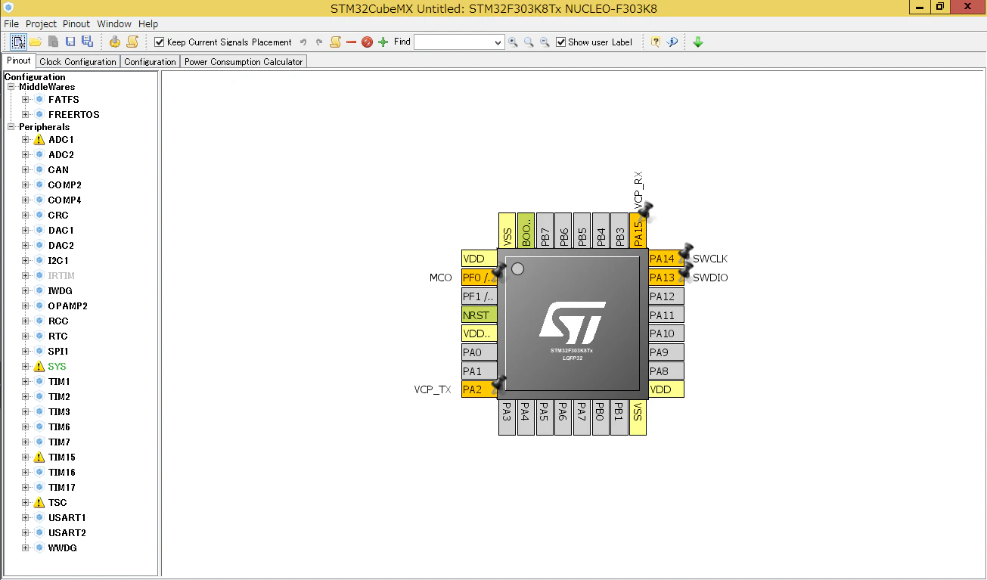Open the Window menu
This screenshot has width=987, height=580.
[x=114, y=24]
